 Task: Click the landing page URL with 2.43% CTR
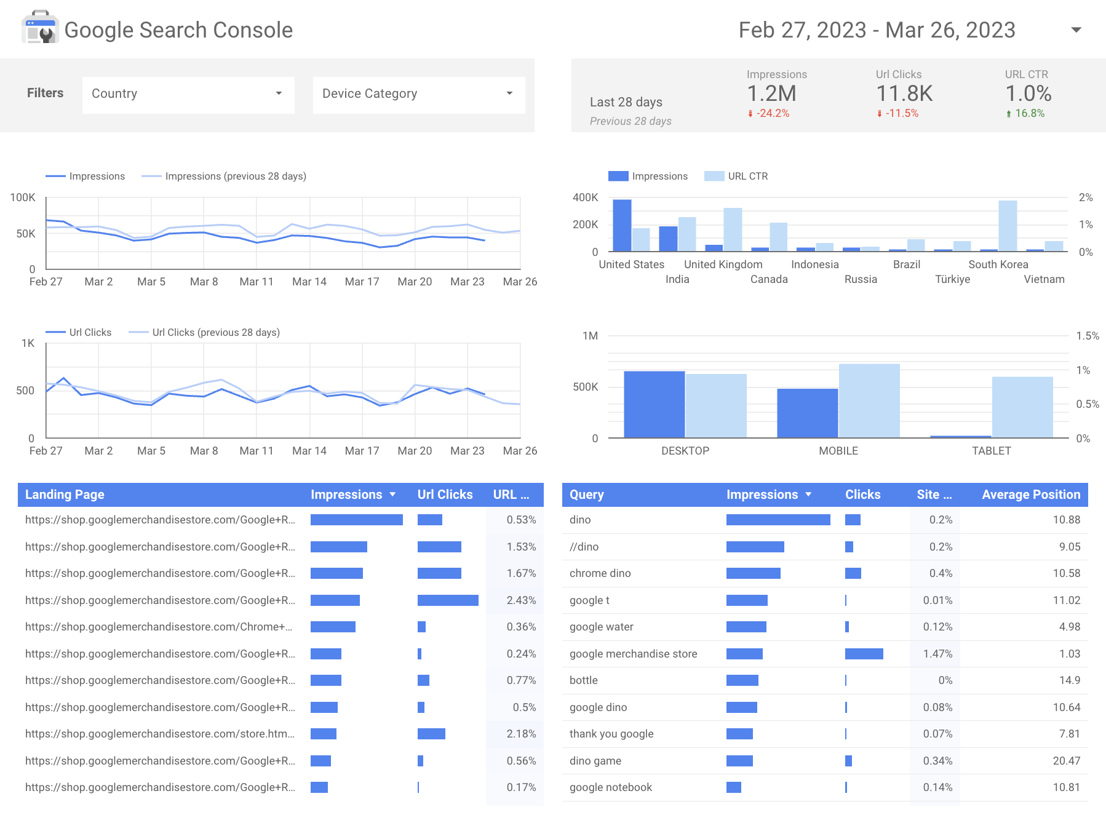click(160, 600)
